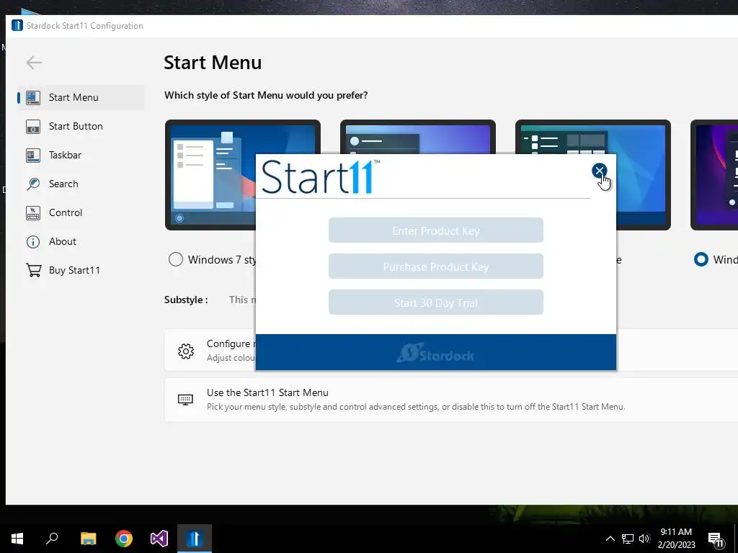This screenshot has width=738, height=553.
Task: Choose the Windows 7 style thumbnail
Action: click(x=210, y=174)
